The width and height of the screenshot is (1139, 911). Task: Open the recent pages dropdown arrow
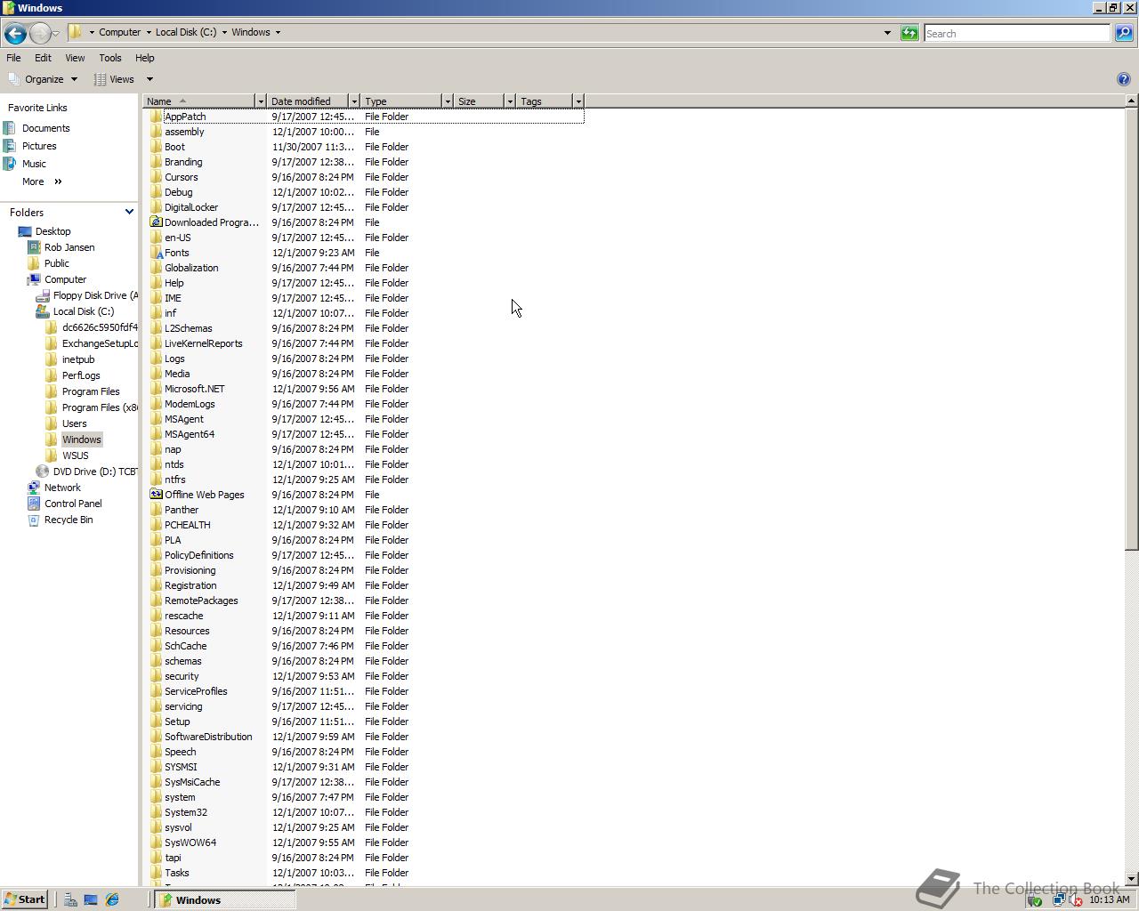point(55,33)
